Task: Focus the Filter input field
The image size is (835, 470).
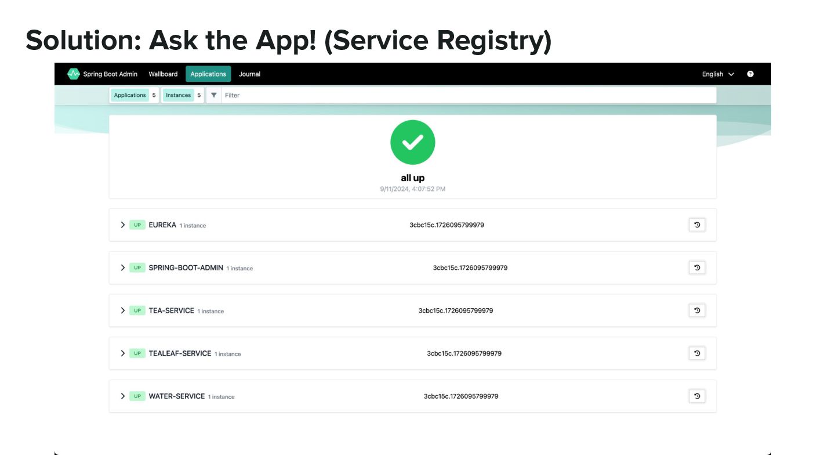Action: 469,95
